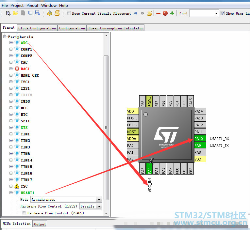Image resolution: width=250 pixels, height=230 pixels.
Task: Open the Pinout menu
Action: pyautogui.click(x=32, y=6)
